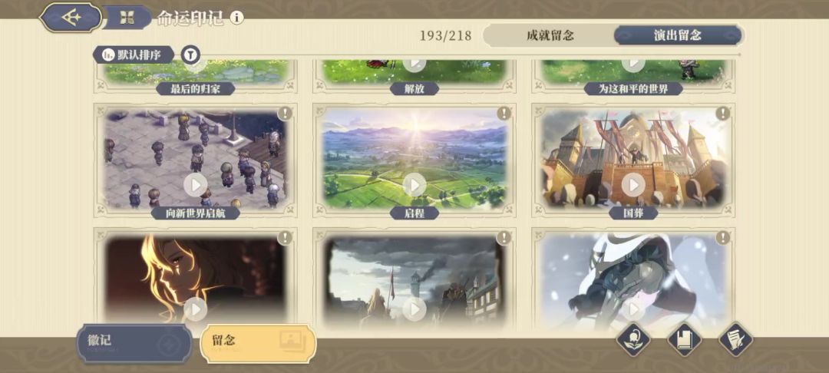Open the snowy white-hat knight thumbnail
Viewport: 829px width, 373px height.
click(x=633, y=279)
